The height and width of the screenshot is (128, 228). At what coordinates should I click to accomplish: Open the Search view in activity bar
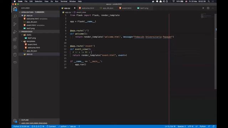[15, 16]
